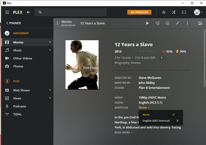Toggle the pin on Movies library

[50, 42]
